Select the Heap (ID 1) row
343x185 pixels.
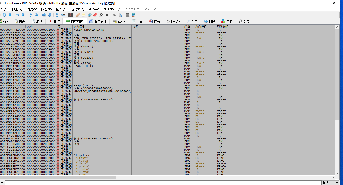[x=167, y=66]
